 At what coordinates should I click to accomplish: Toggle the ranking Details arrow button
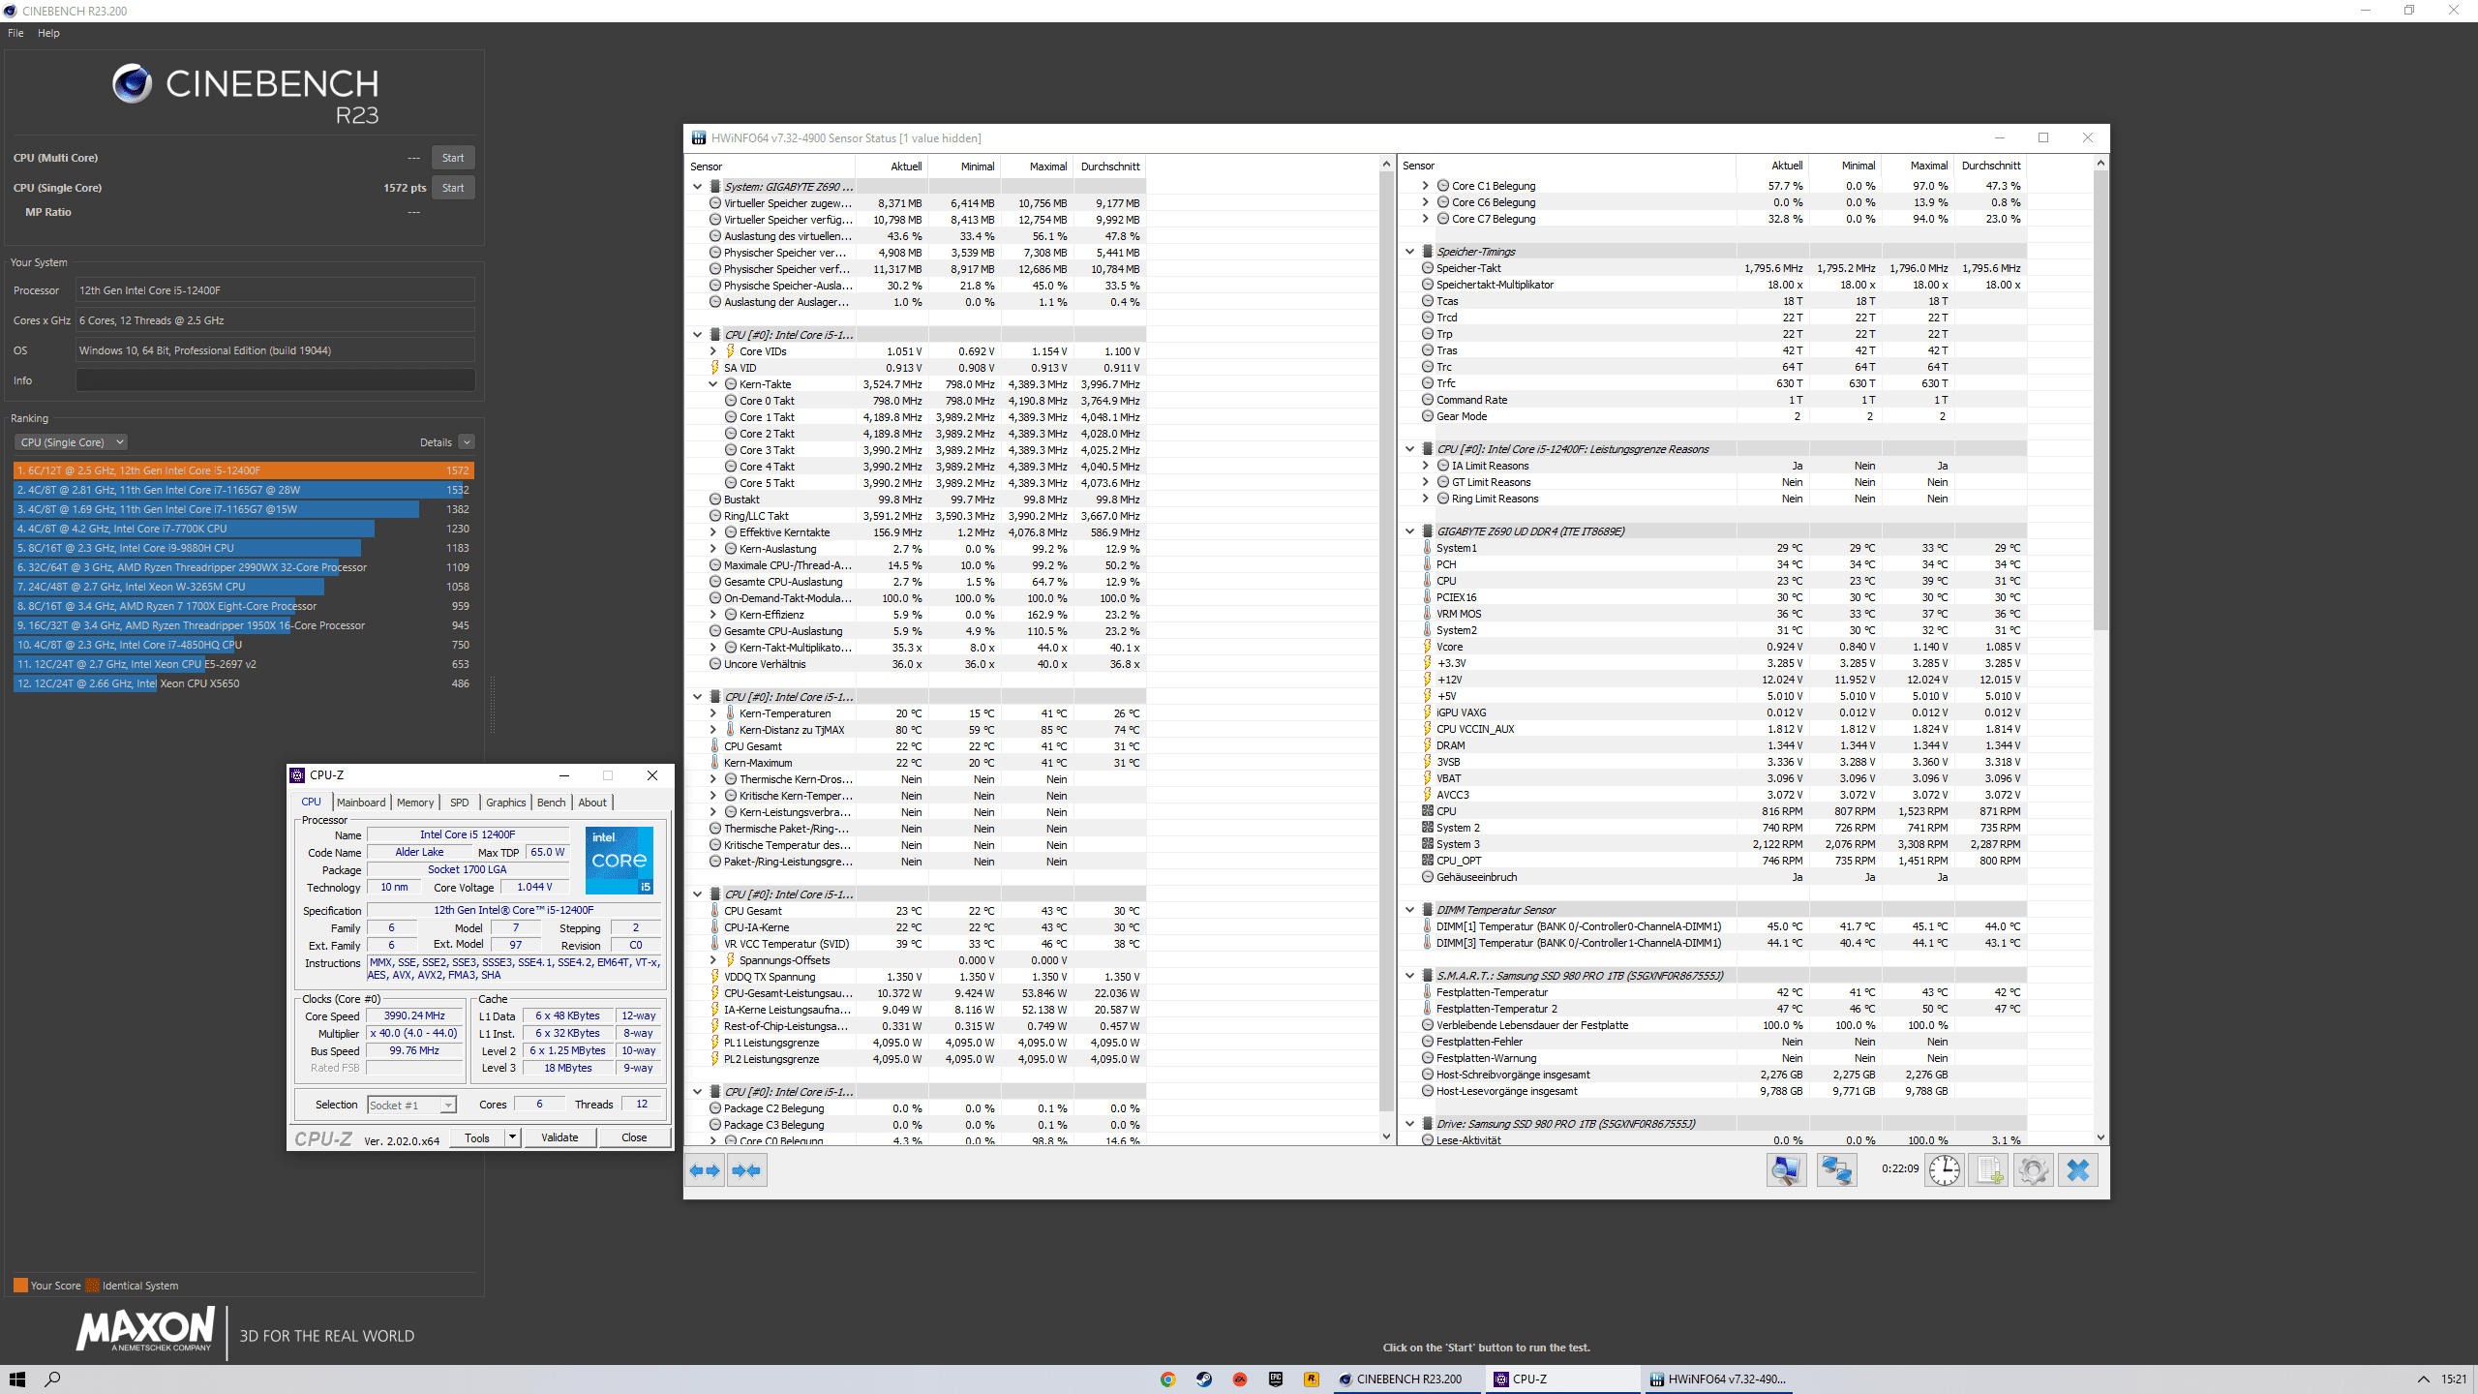pos(467,442)
